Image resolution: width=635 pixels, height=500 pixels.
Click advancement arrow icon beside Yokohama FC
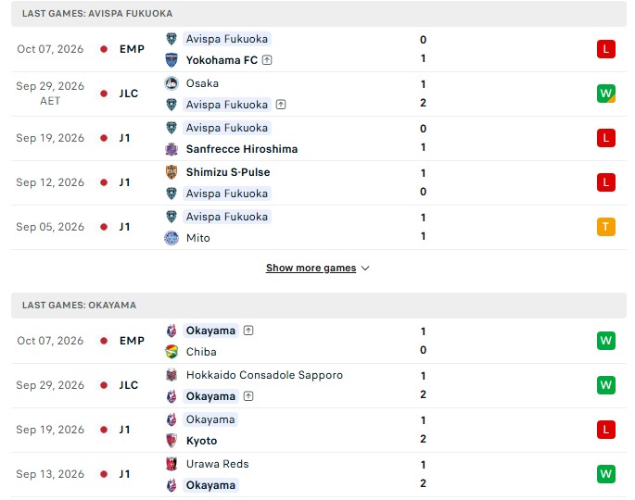click(x=267, y=60)
